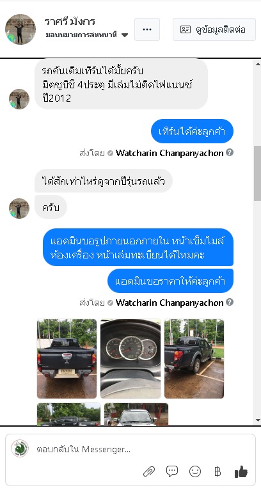Open the truck rear view photo

(67, 358)
